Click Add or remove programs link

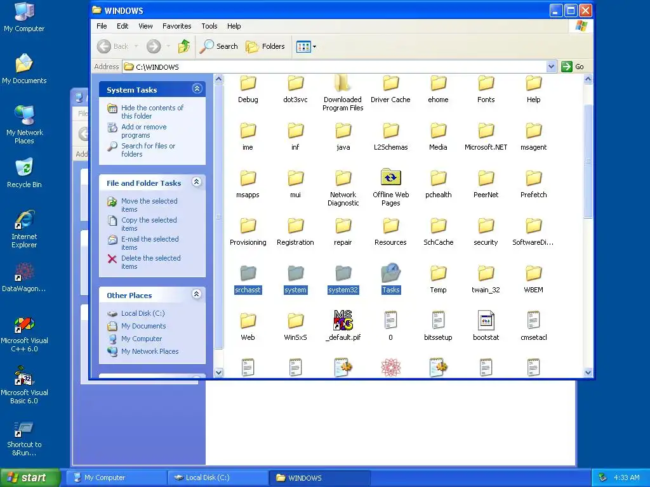(x=144, y=131)
